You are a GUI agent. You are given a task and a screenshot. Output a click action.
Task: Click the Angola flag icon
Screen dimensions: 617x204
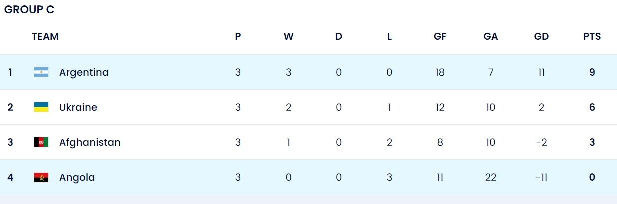pyautogui.click(x=41, y=177)
